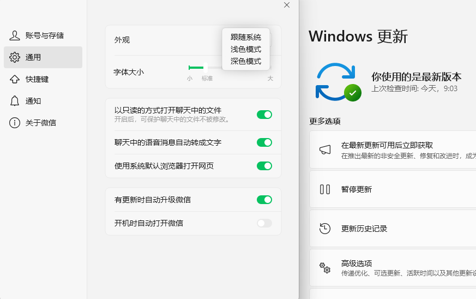This screenshot has width=476, height=299.
Task: Click 暂停更新 in Windows Update
Action: click(393, 189)
